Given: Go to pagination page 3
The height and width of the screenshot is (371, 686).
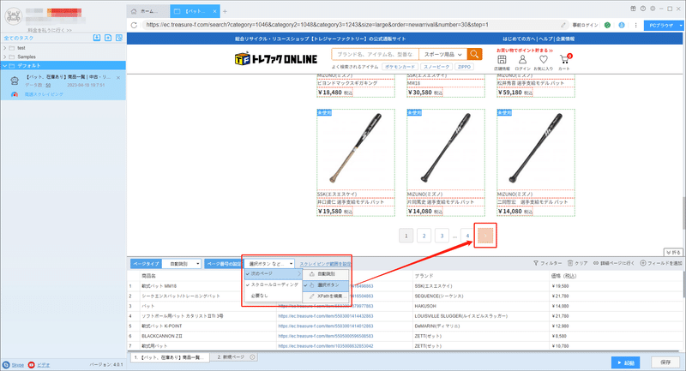Looking at the screenshot, I should [442, 236].
